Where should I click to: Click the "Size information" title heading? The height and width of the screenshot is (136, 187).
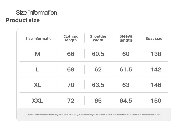[x=36, y=12]
